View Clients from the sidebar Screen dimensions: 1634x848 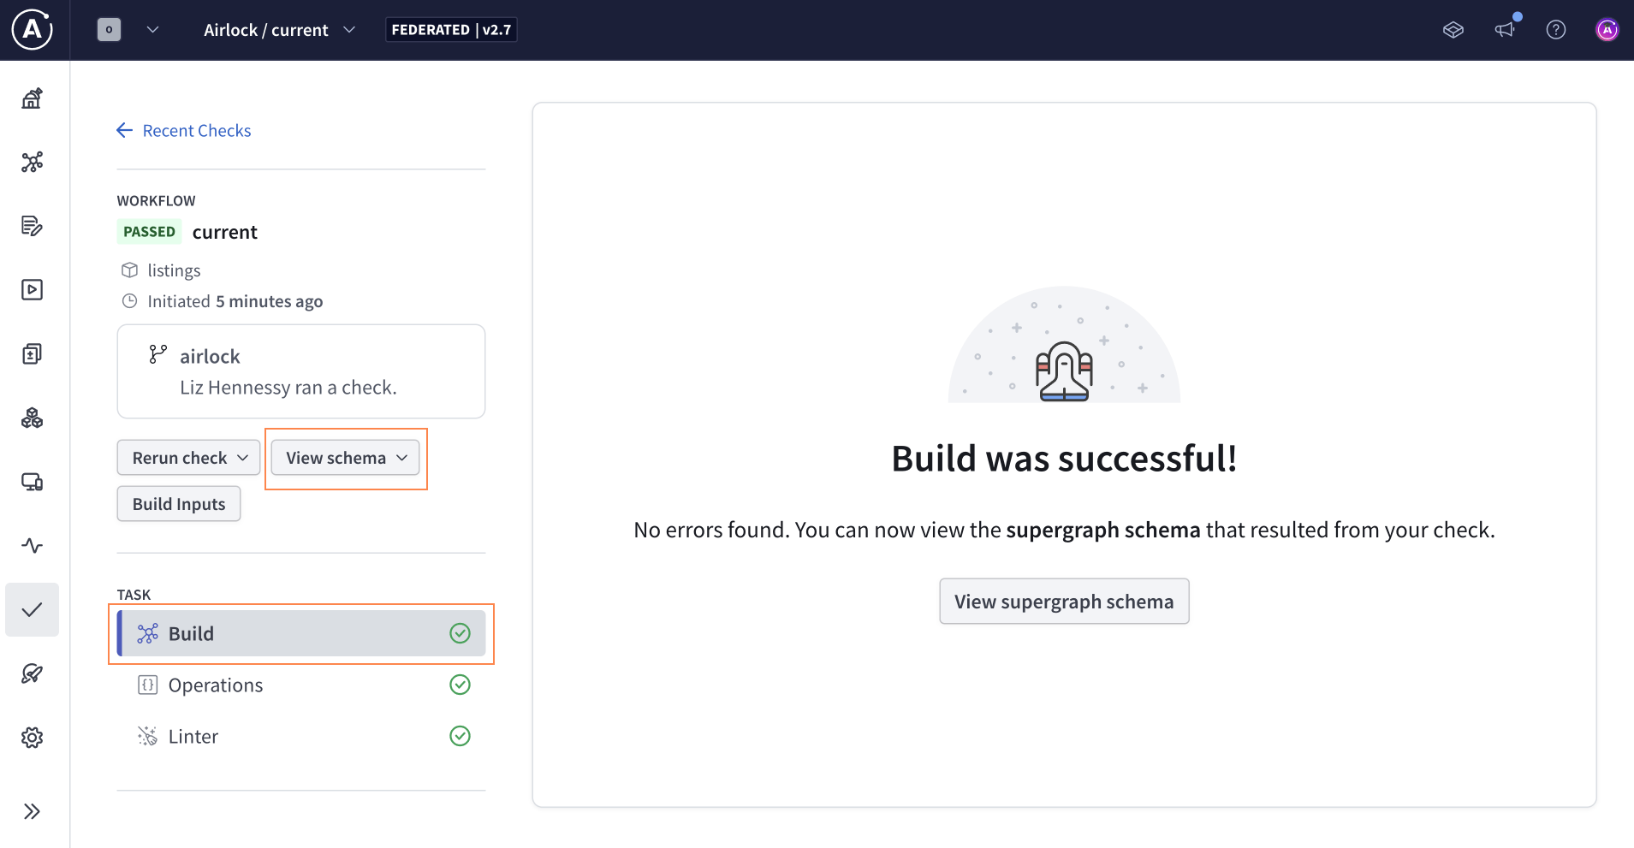32,482
